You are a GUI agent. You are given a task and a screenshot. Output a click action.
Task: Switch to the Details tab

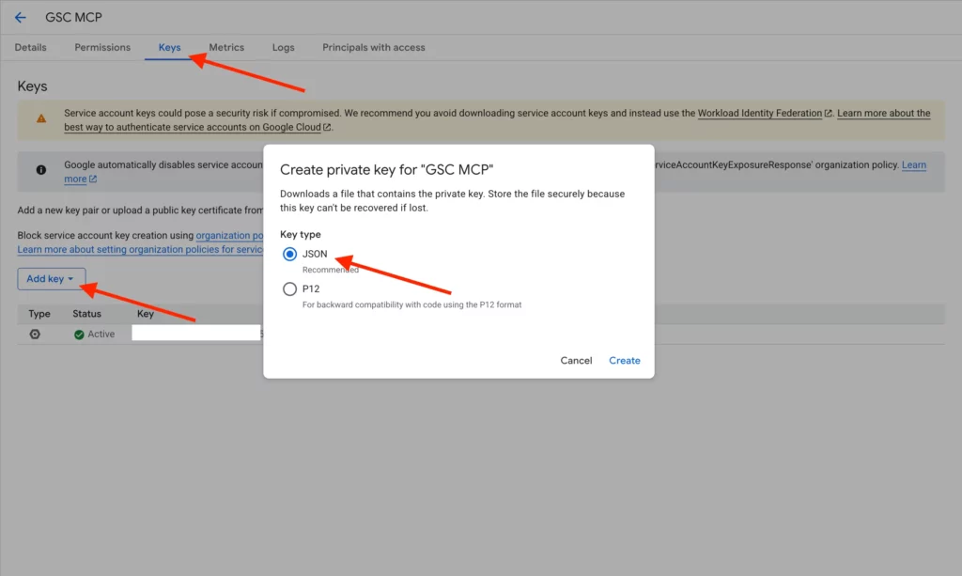31,47
